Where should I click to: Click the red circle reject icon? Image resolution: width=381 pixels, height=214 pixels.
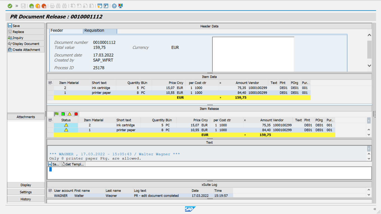click(76, 114)
